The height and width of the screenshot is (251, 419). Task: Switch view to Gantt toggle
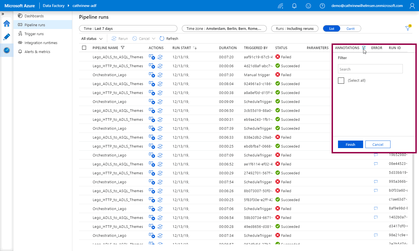click(350, 29)
